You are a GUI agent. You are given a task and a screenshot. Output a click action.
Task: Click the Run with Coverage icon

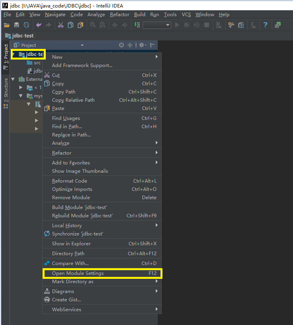pos(197,25)
